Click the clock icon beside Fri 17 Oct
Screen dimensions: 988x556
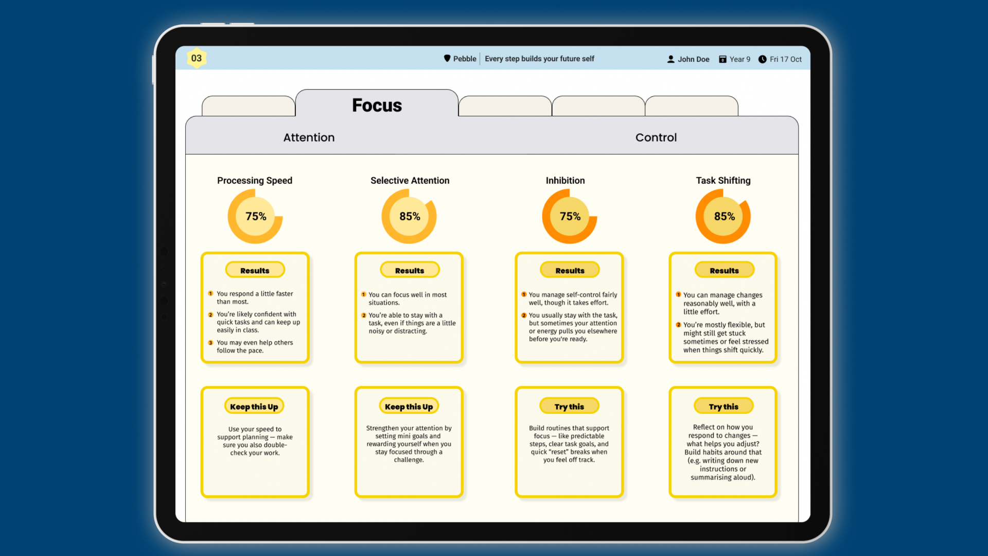coord(762,59)
